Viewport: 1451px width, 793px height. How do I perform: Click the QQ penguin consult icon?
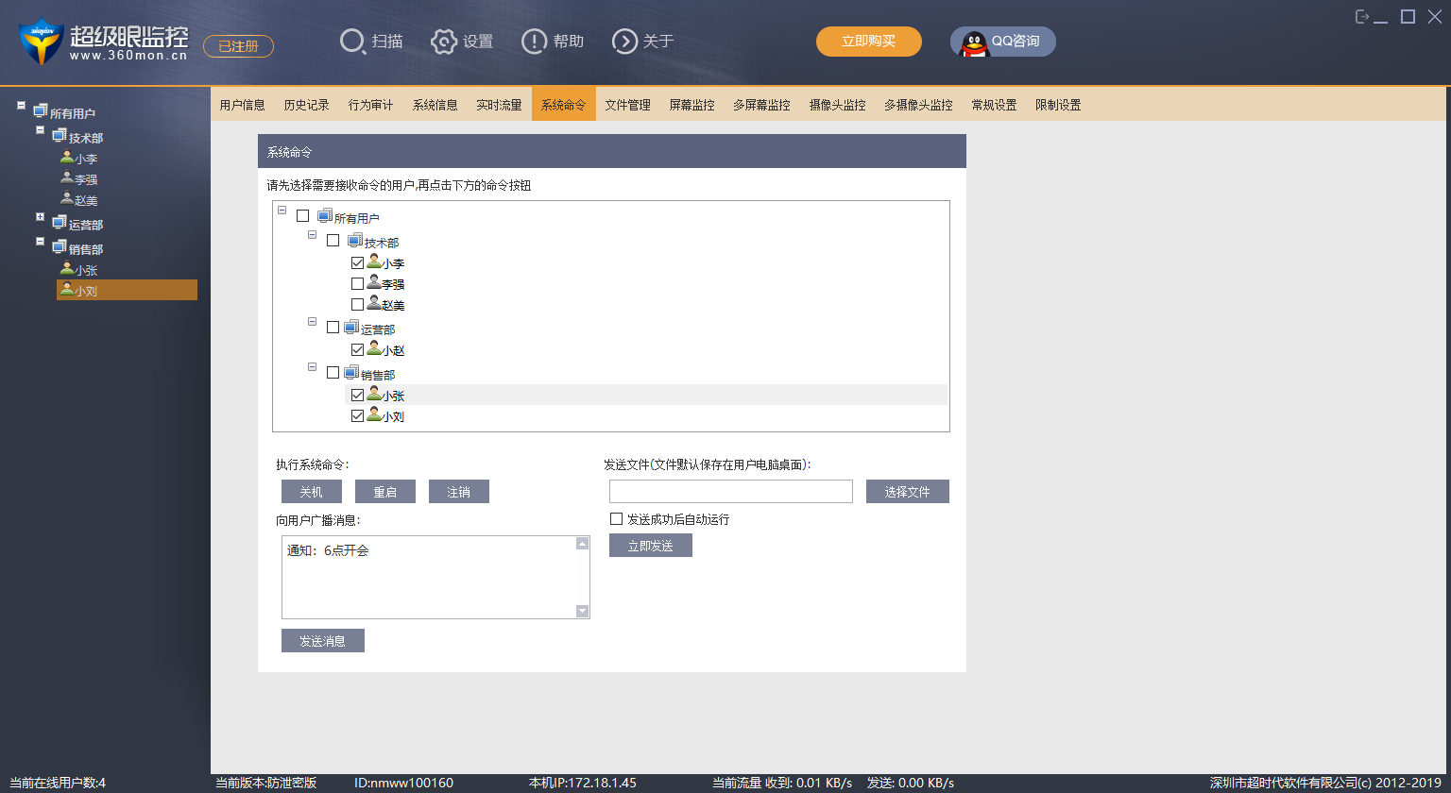(x=974, y=42)
